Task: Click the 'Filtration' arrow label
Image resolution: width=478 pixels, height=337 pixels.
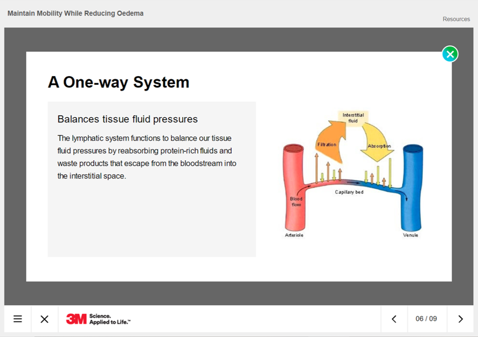Action: click(327, 145)
